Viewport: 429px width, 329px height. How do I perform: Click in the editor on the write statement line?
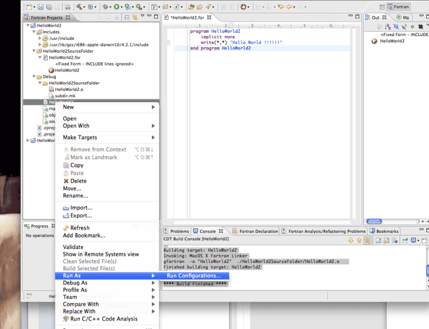click(241, 42)
